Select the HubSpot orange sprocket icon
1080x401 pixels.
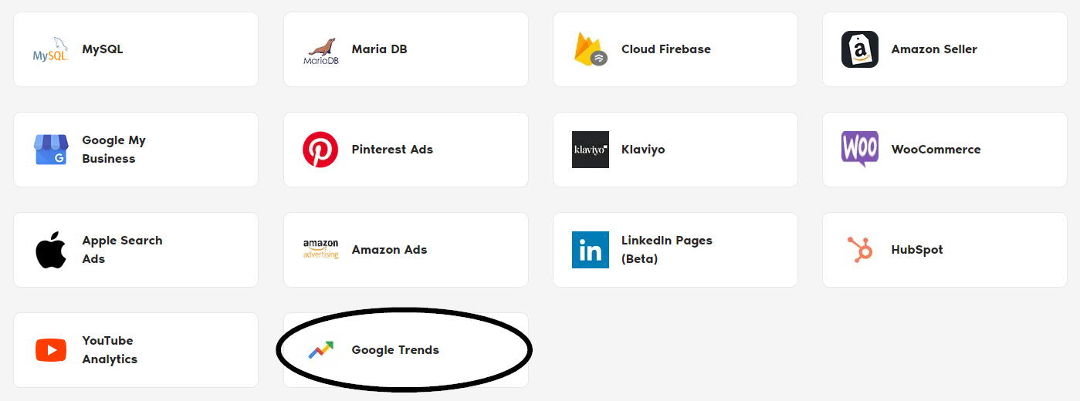860,250
